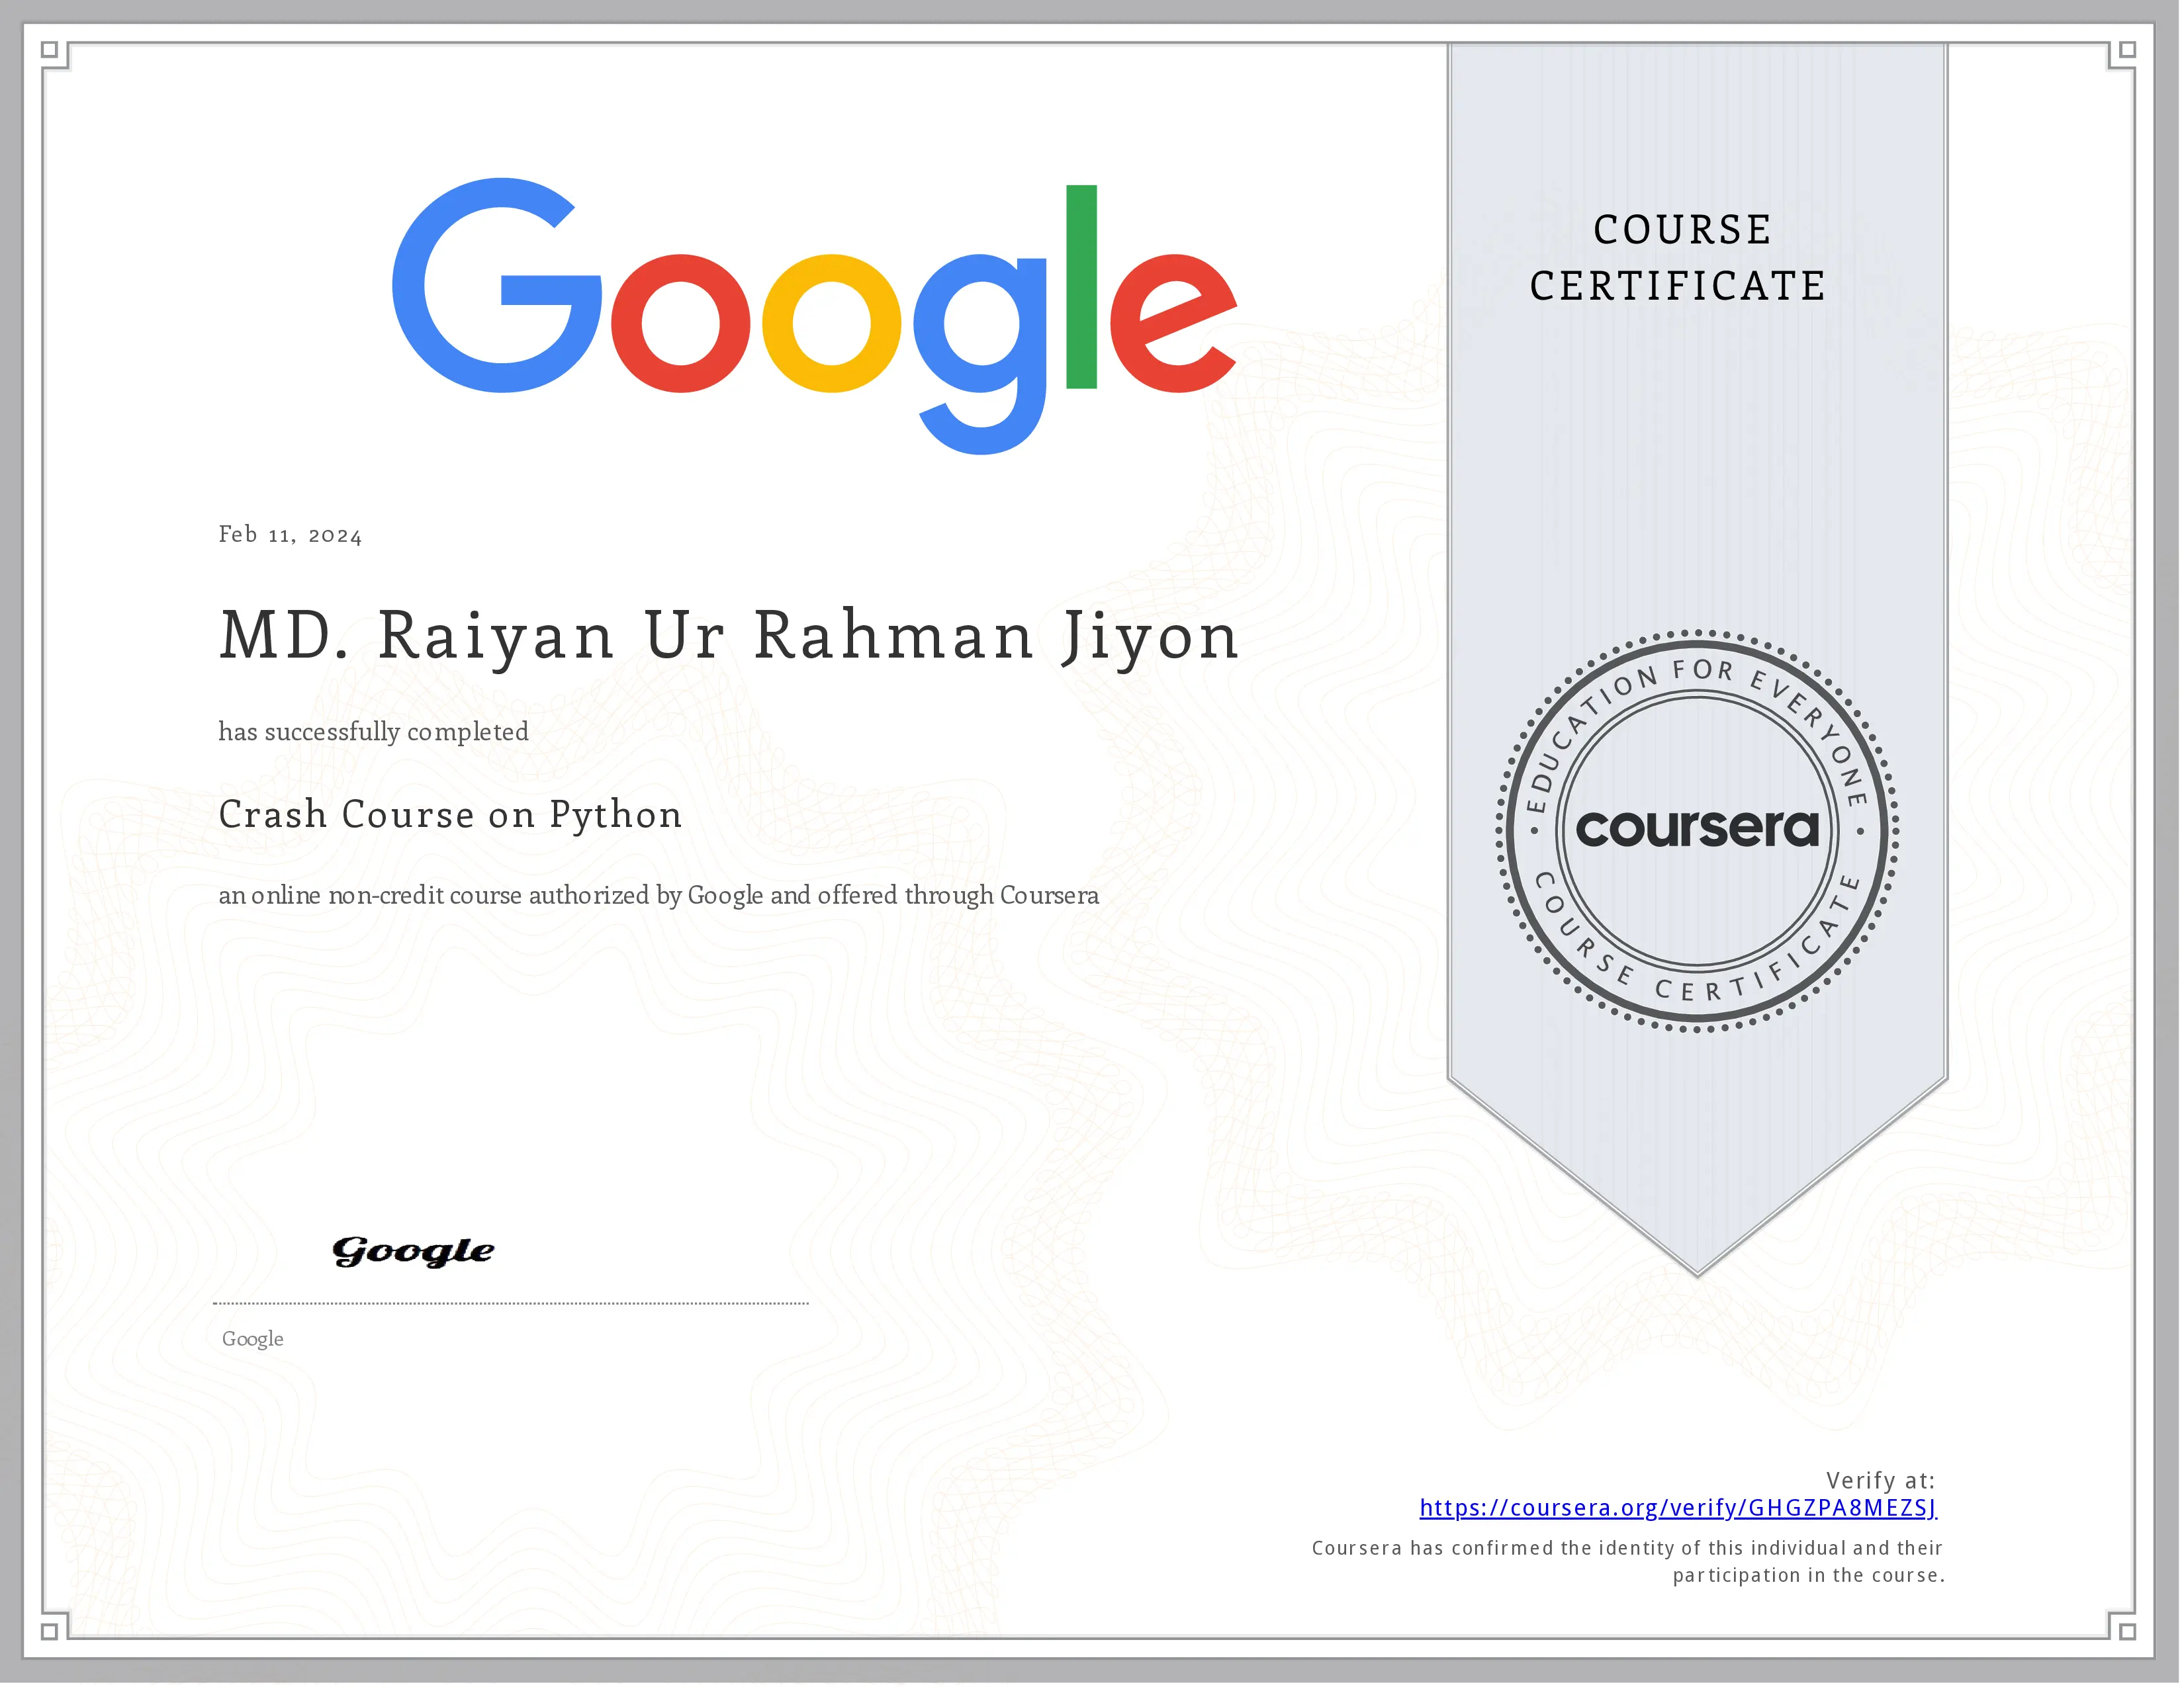This screenshot has height=1687, width=2184.
Task: Click the dotted signature line
Action: coord(510,1303)
